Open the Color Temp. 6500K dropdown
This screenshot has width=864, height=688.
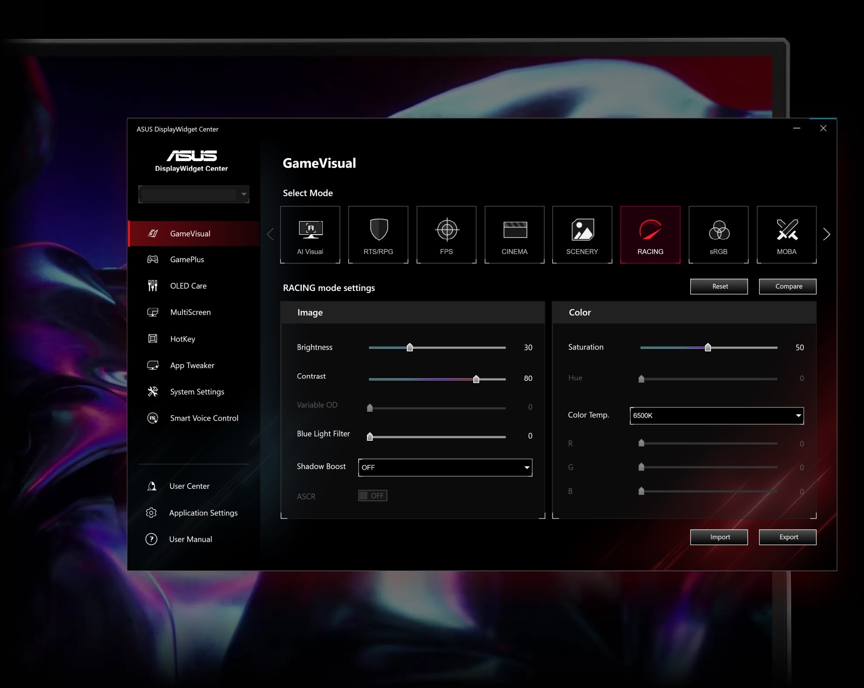click(x=717, y=416)
